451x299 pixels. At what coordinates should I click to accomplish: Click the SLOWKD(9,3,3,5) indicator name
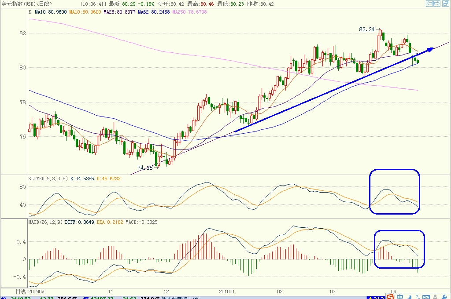pyautogui.click(x=48, y=179)
